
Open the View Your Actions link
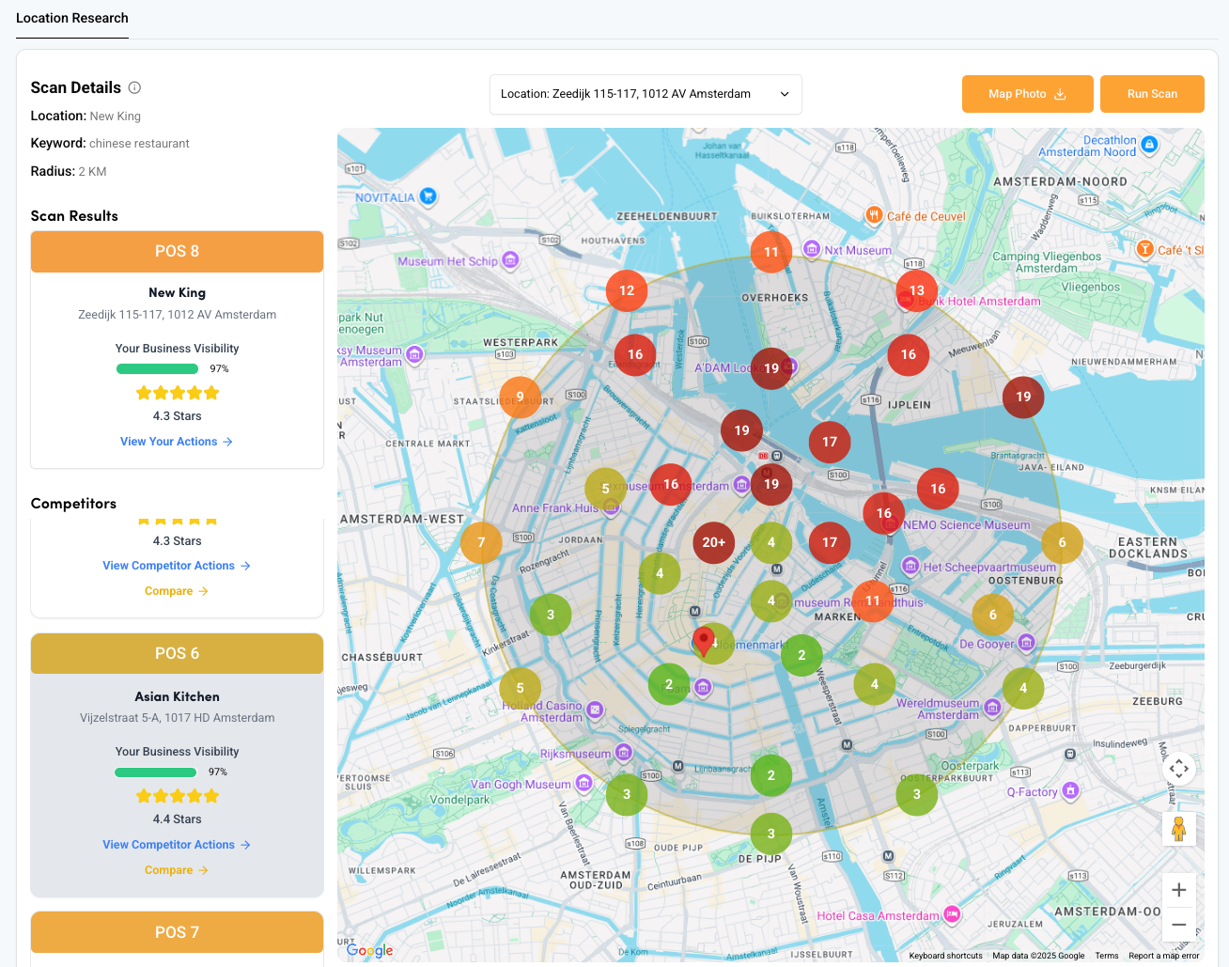[176, 442]
